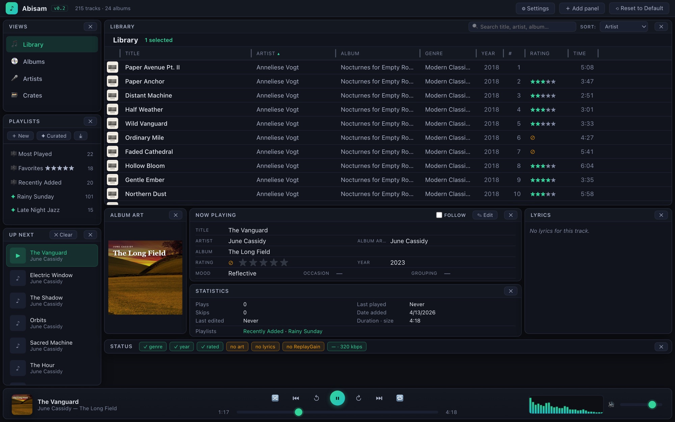Open the Library view
The height and width of the screenshot is (422, 675).
(52, 44)
